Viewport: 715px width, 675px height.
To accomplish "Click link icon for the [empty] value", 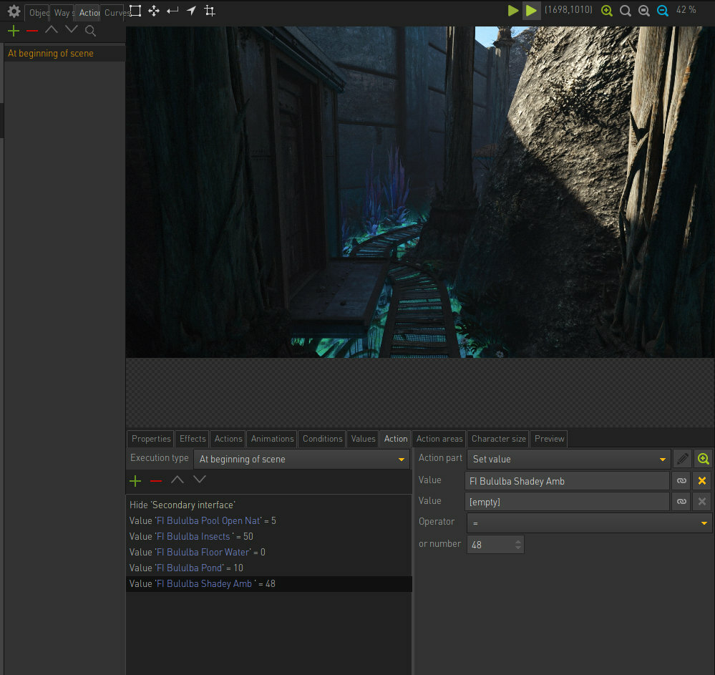I will 681,502.
